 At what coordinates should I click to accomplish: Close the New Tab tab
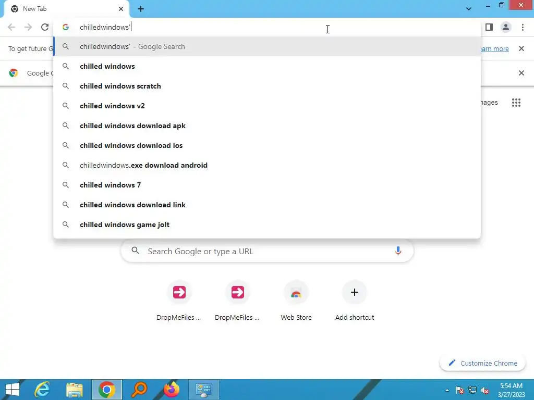121,9
